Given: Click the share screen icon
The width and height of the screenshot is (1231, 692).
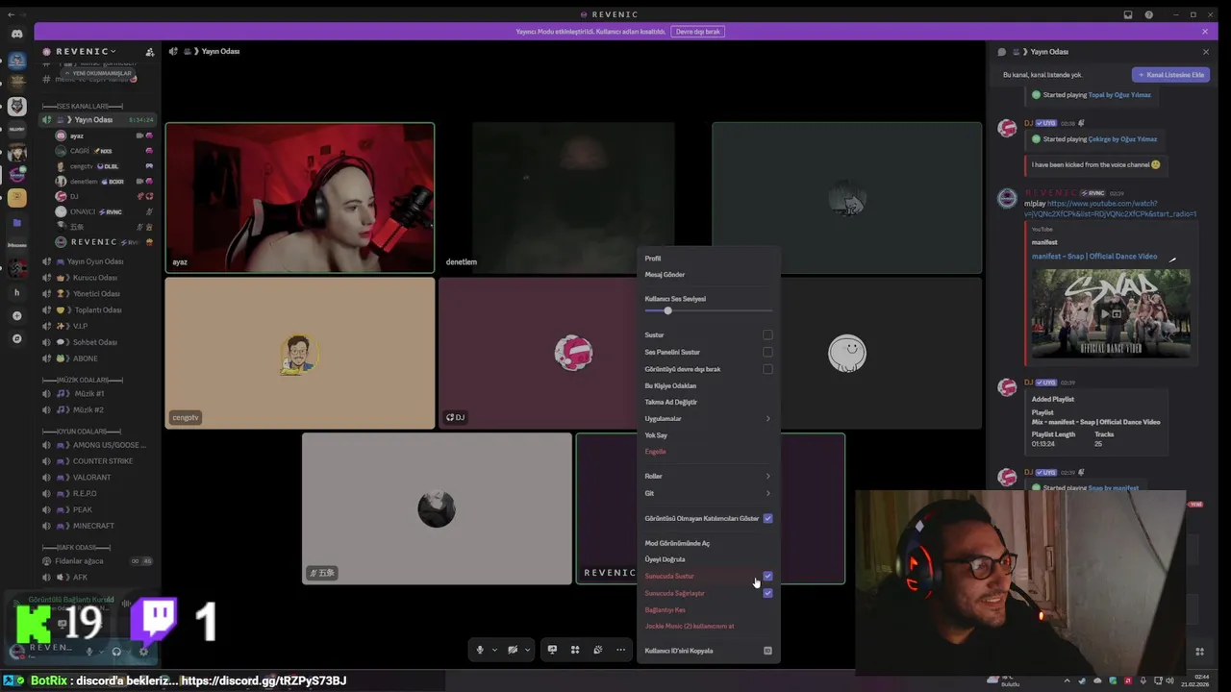Looking at the screenshot, I should (x=552, y=650).
